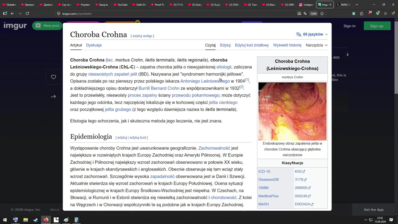Click the Czytaj view tab

(x=210, y=45)
